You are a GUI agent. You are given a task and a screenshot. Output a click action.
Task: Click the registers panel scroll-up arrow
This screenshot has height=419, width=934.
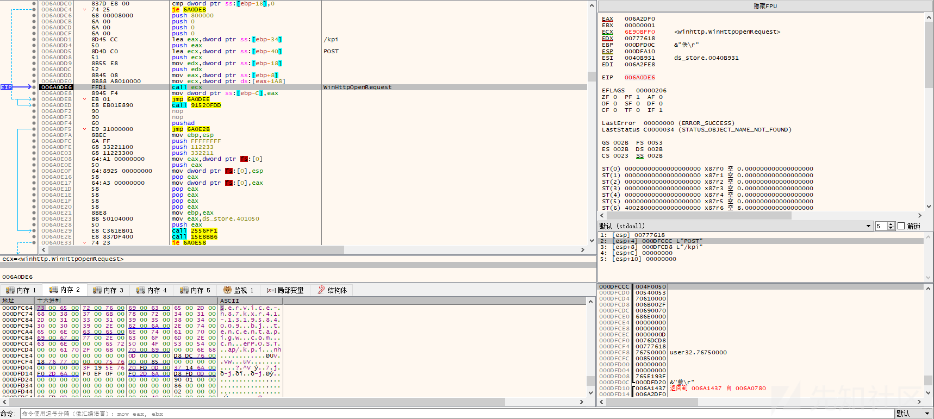pyautogui.click(x=929, y=17)
